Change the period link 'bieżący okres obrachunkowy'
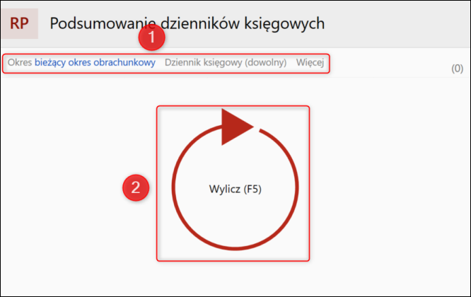The image size is (471, 297). pyautogui.click(x=95, y=62)
